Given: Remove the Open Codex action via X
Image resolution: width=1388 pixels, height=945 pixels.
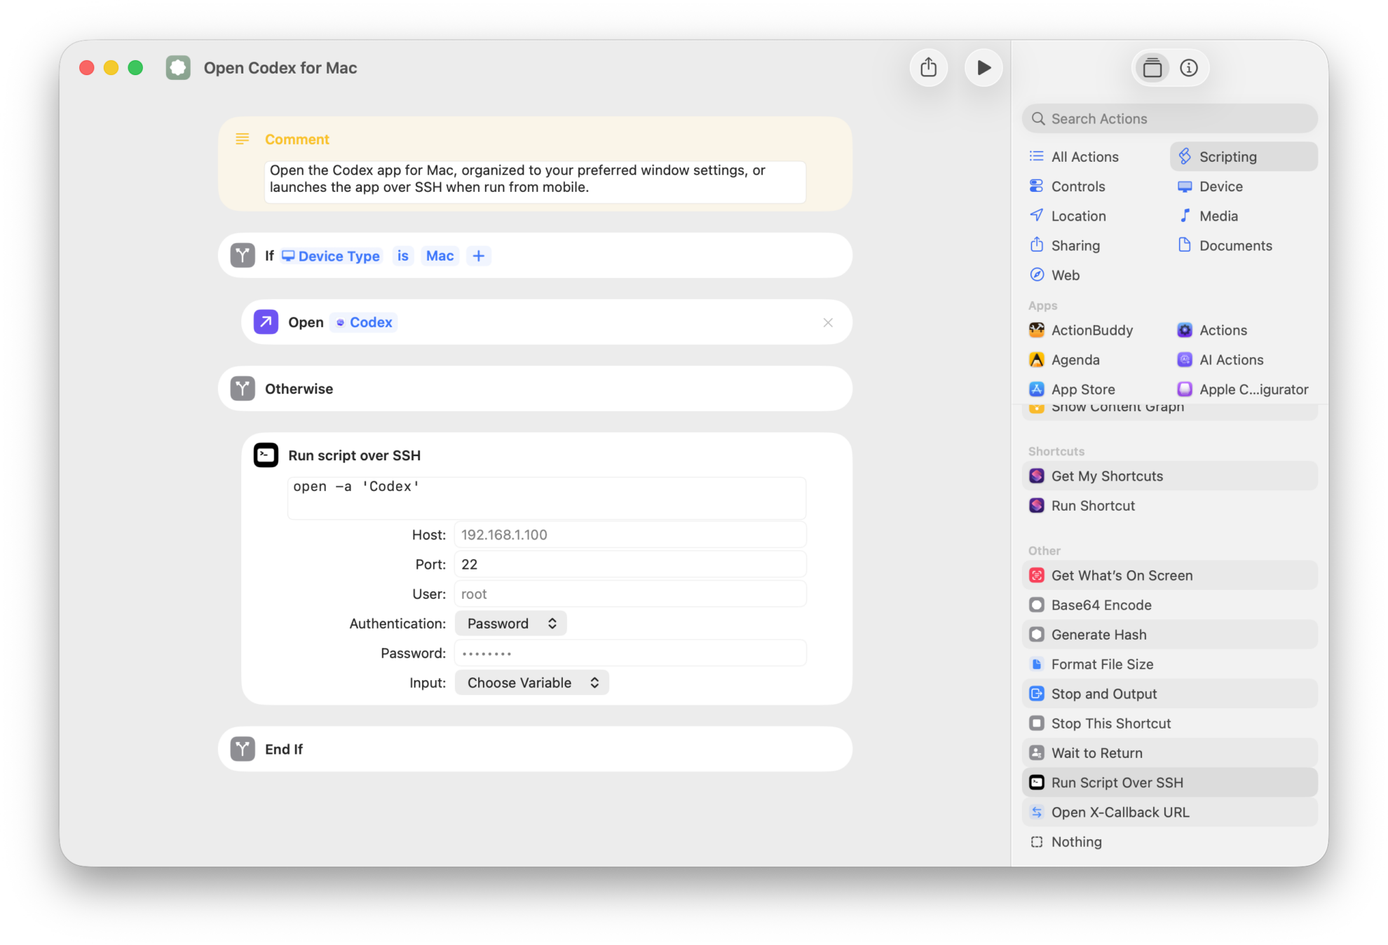Looking at the screenshot, I should point(828,322).
